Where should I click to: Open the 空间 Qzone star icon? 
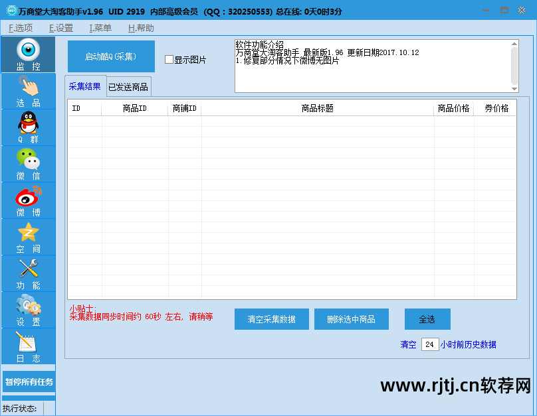click(28, 238)
